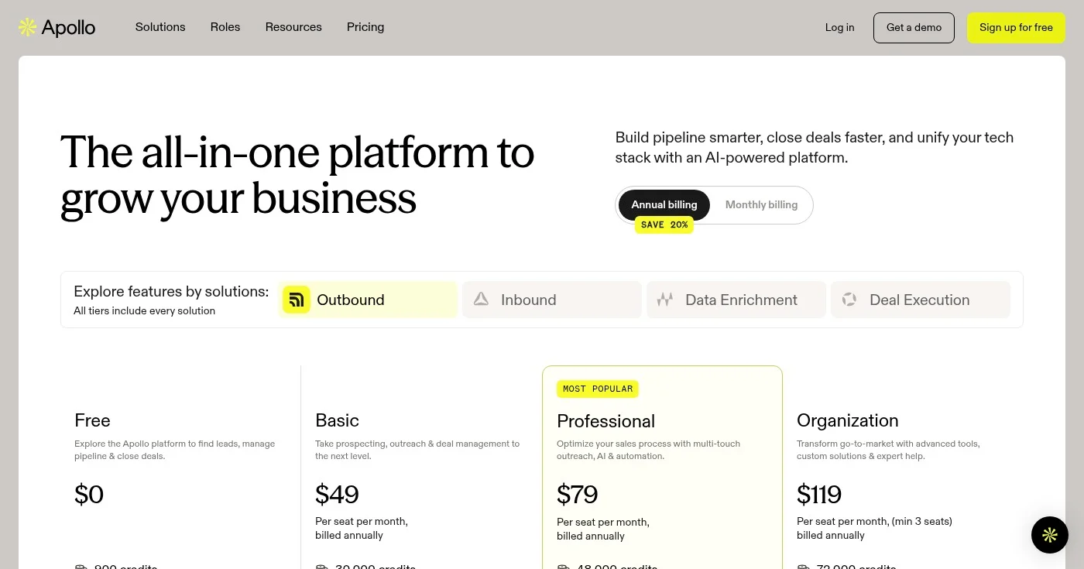Switch to Annual billing
The width and height of the screenshot is (1084, 569).
tap(664, 205)
